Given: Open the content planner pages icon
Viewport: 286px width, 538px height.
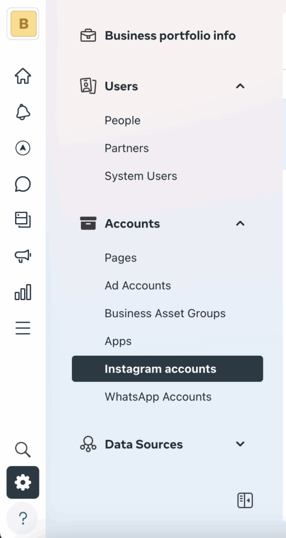Looking at the screenshot, I should coord(23,220).
